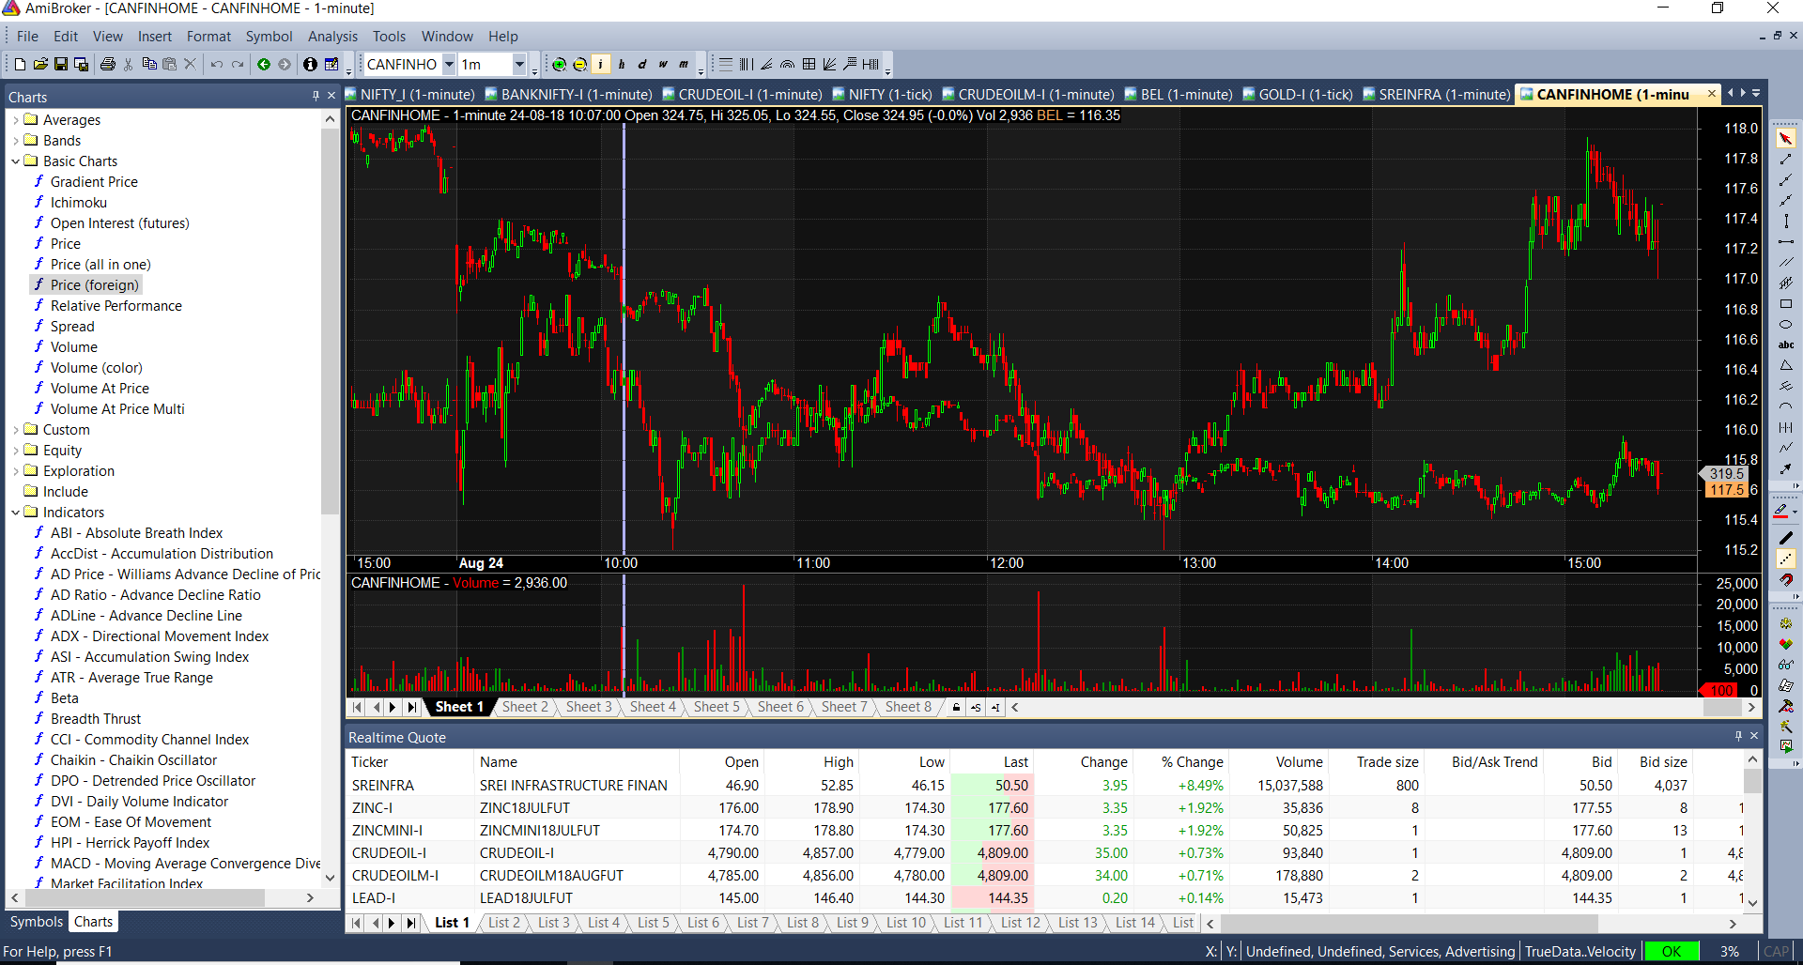
Task: Click the green OK connection status indicator
Action: 1671,951
